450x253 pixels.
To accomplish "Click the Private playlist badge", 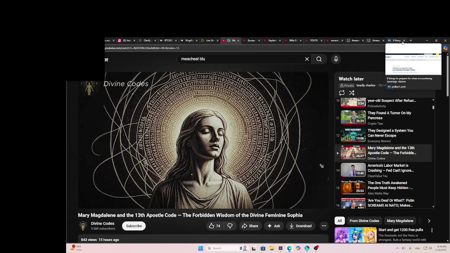I will tap(347, 85).
